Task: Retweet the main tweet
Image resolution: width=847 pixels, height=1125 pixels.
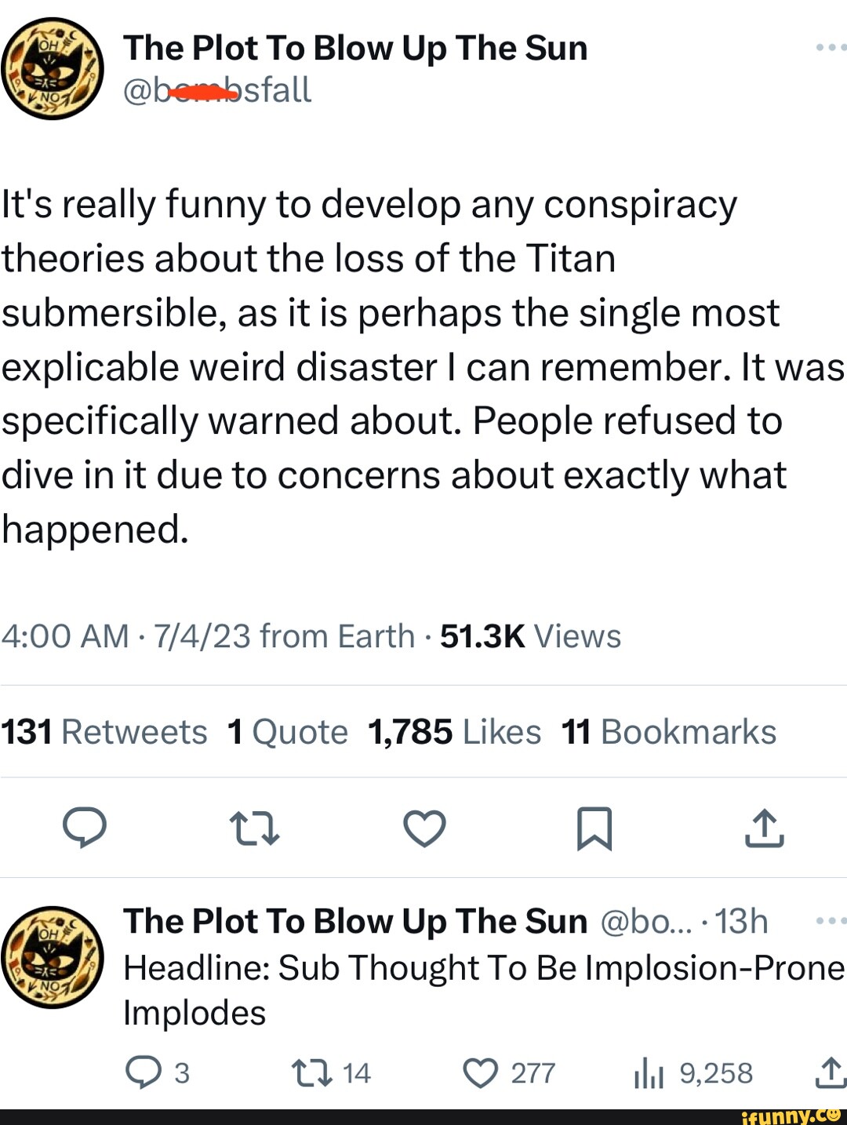Action: click(254, 828)
